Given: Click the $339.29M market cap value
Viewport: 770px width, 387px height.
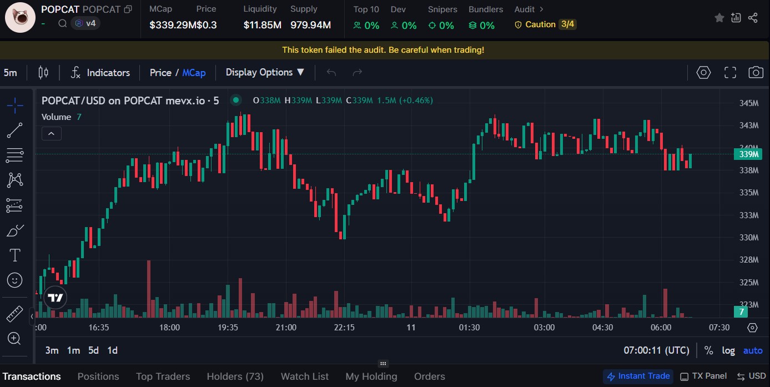Looking at the screenshot, I should coord(172,25).
